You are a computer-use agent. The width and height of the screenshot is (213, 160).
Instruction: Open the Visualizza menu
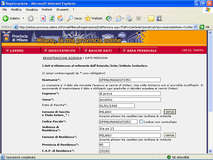tap(32, 10)
